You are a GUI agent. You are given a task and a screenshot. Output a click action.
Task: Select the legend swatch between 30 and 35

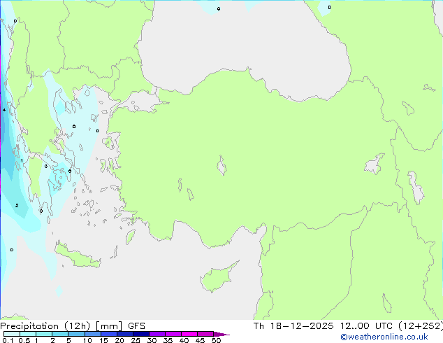click(157, 334)
